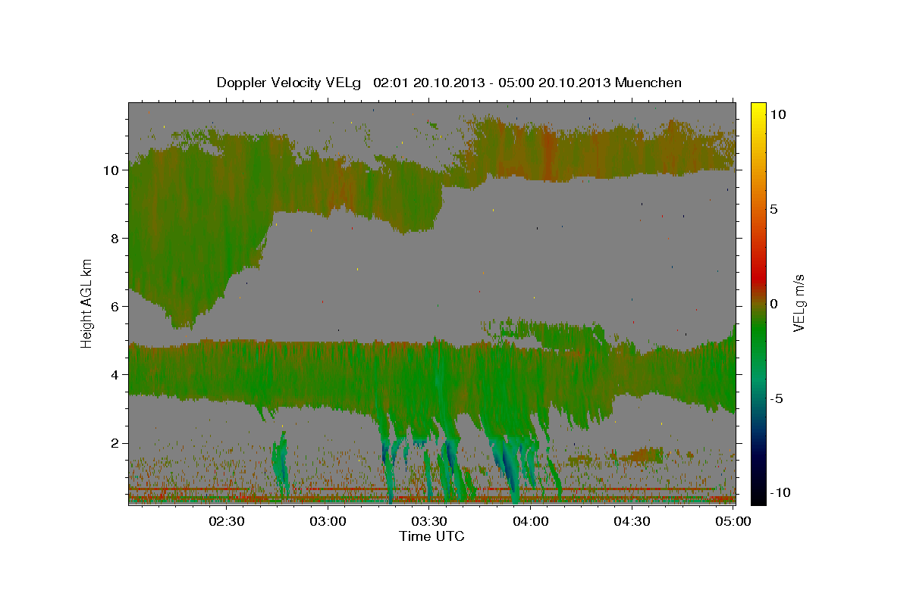Click the colorbar tick label 5
Viewport: 910px width, 606px height.
(x=775, y=209)
